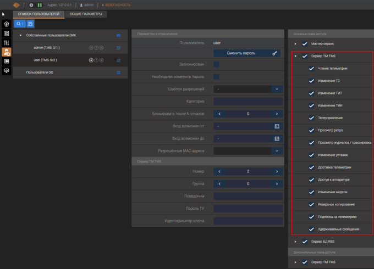Expand the 'Сервер БД RBS' permissions node
The width and height of the screenshot is (374, 269).
295,242
